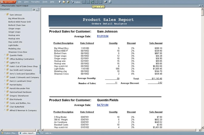Click first icon in Document panel header
Screen dimensions: 204x135
(x=34, y=9)
